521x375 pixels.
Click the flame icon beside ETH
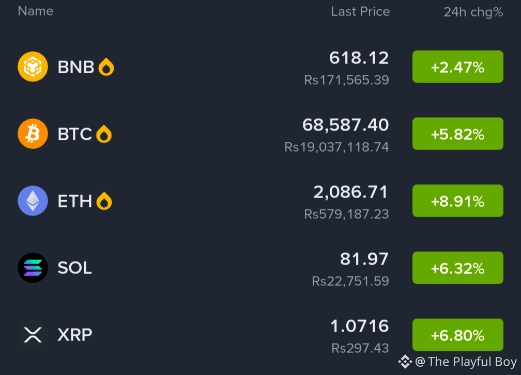pos(104,201)
